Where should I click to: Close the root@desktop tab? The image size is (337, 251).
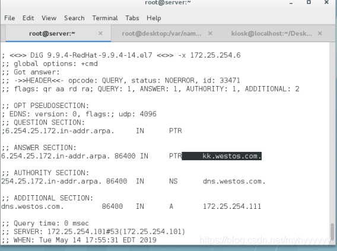coord(210,33)
